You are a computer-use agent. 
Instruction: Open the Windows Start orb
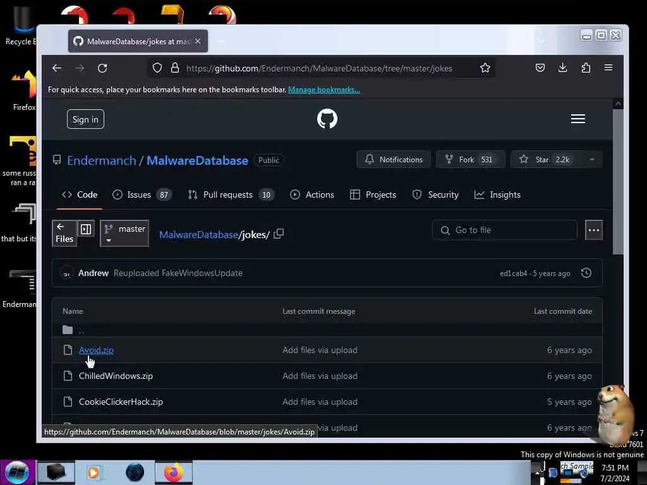16,472
